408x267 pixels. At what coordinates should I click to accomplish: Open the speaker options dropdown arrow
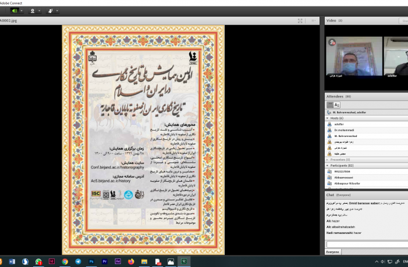click(x=22, y=10)
